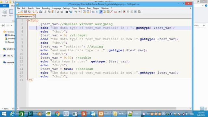Select This PC in Explorer navigation pane
Screen dimensions: 208x117
[8, 56]
